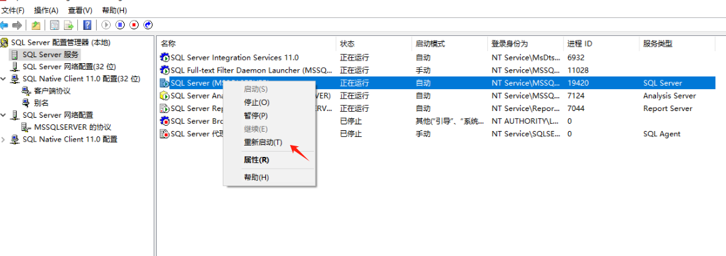Click the Report Server service type cell

(667, 108)
